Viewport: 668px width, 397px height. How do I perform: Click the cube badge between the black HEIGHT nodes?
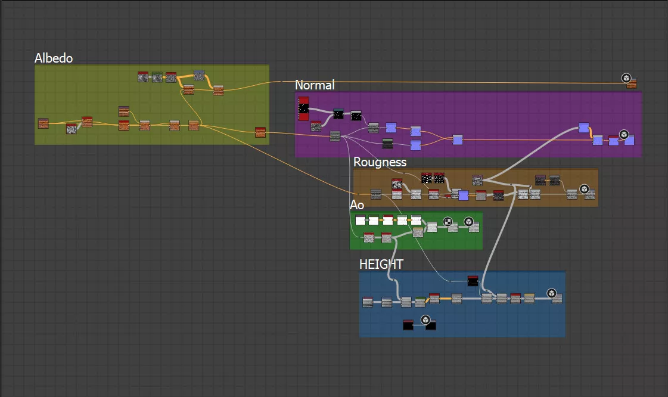(425, 320)
